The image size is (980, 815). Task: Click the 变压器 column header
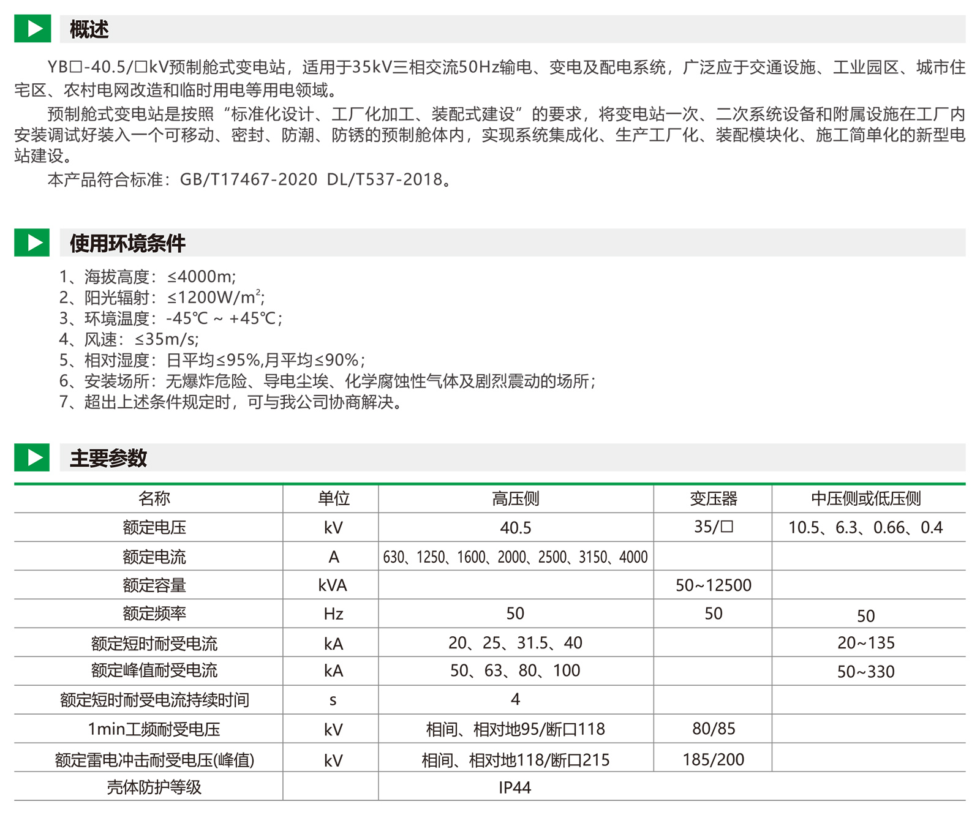[x=713, y=498]
